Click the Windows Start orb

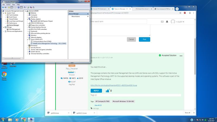(x=3, y=120)
